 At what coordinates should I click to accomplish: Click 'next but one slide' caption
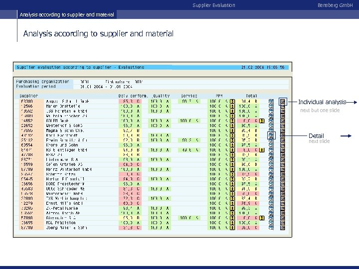pos(320,110)
